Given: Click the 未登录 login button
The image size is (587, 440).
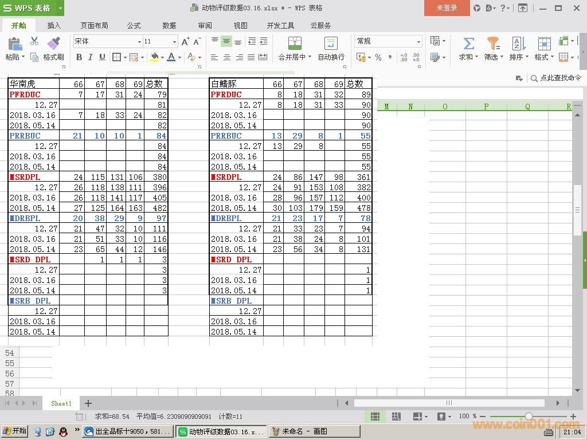Looking at the screenshot, I should (x=447, y=8).
